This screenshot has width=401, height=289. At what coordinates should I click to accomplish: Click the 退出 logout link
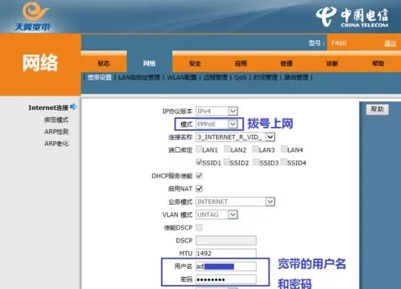pyautogui.click(x=390, y=43)
